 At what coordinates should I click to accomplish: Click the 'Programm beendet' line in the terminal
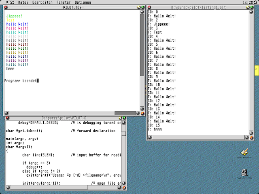21,81
